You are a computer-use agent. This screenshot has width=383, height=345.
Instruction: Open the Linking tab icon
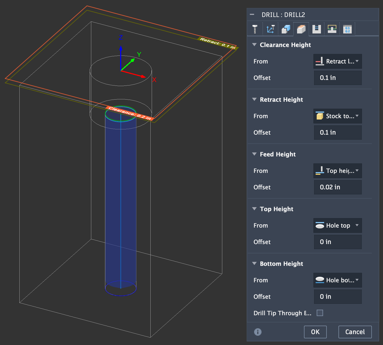(x=332, y=29)
